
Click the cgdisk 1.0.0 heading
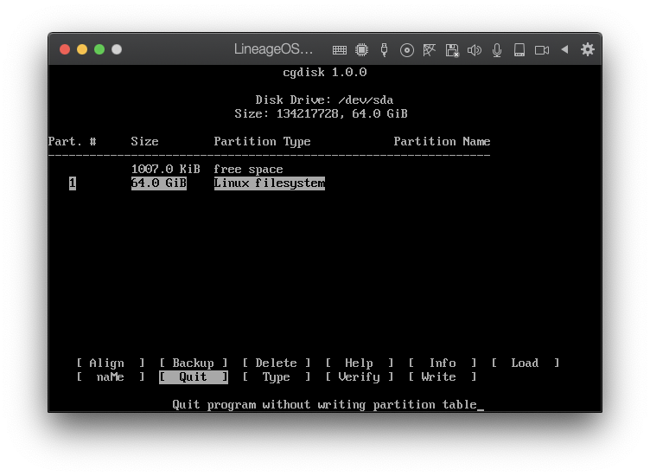click(x=325, y=73)
